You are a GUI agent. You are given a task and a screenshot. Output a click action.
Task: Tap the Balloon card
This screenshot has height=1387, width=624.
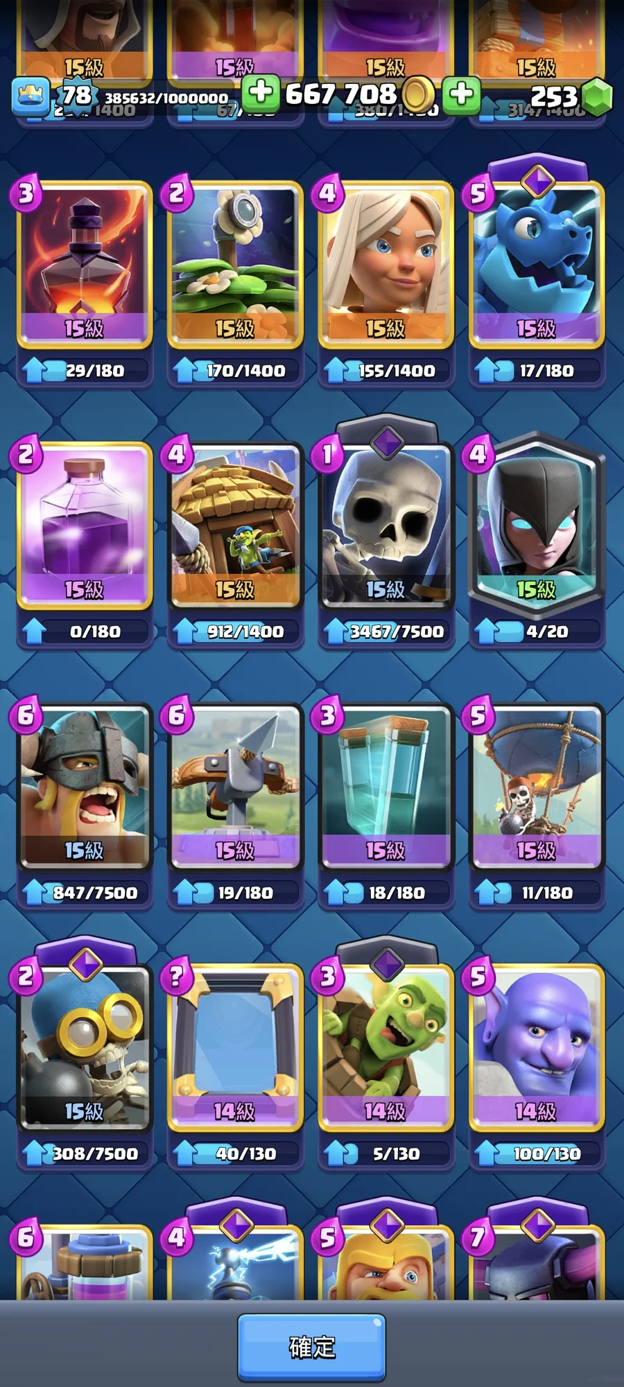coord(537,787)
